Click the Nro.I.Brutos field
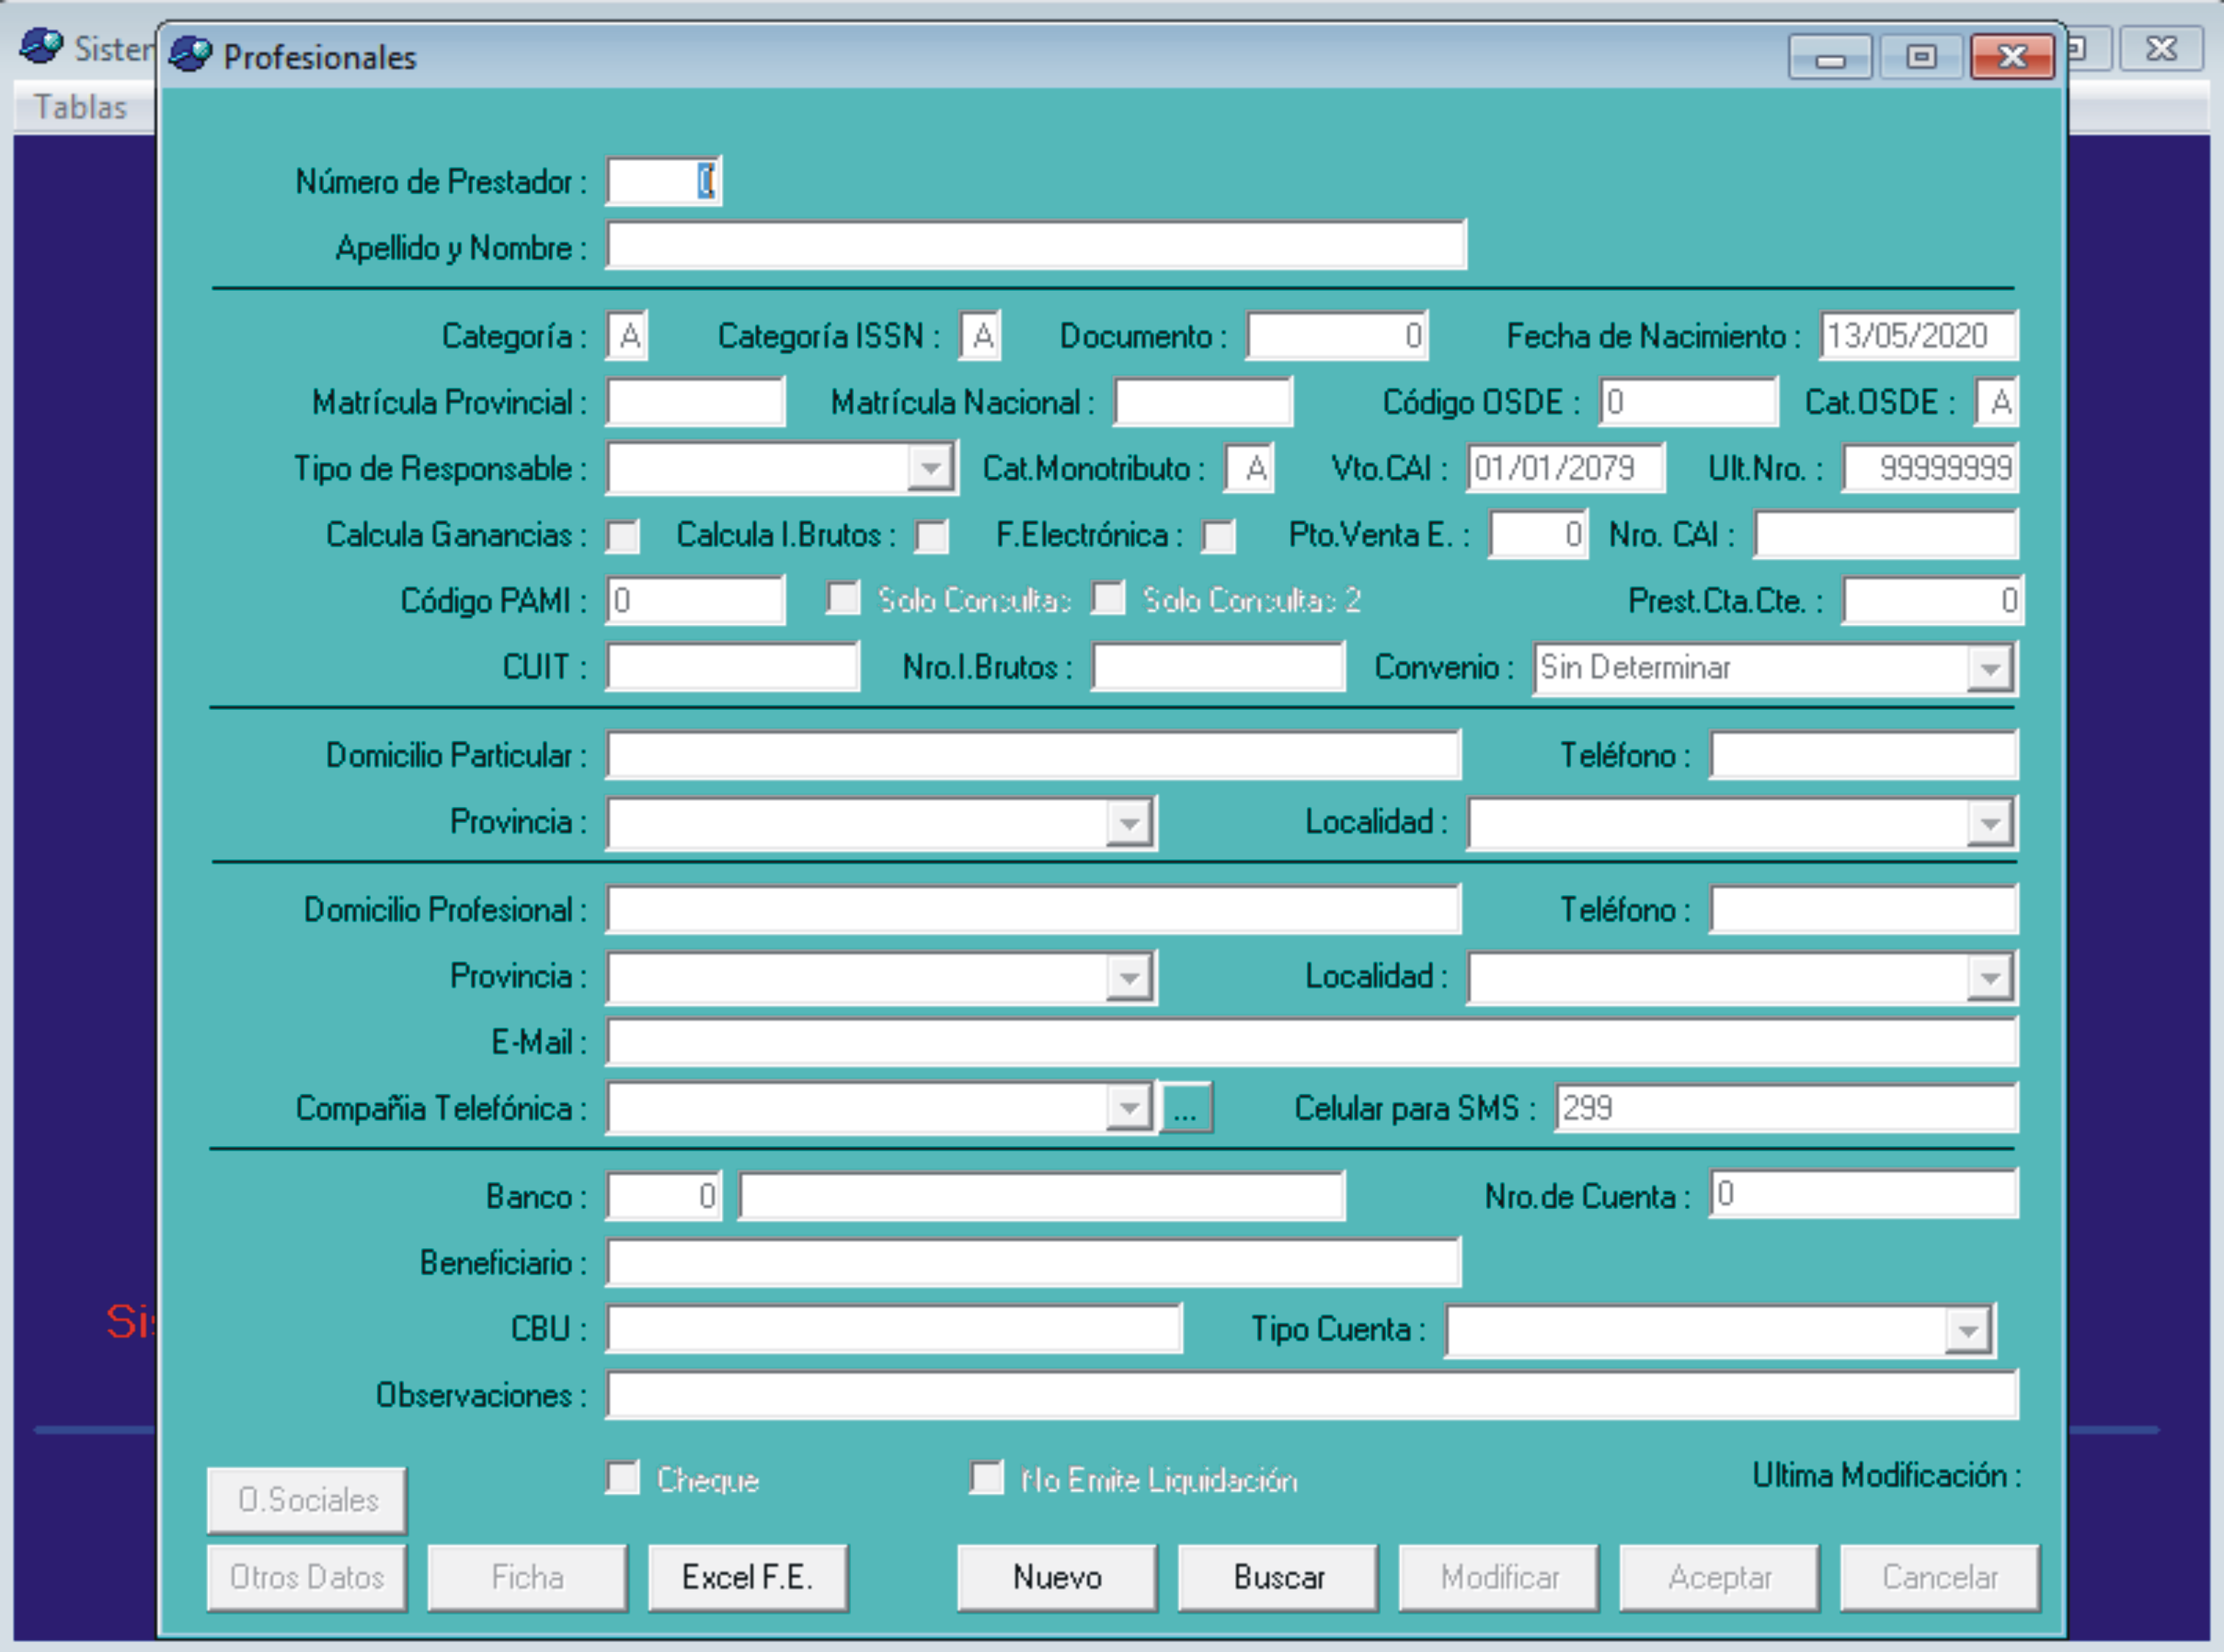The width and height of the screenshot is (2224, 1652). (1218, 667)
